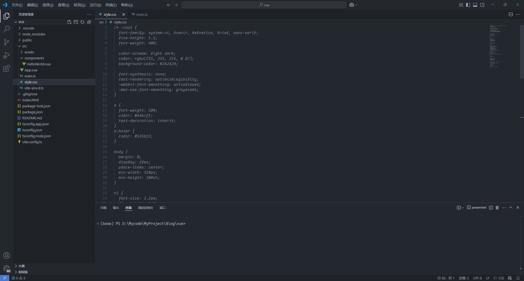Open the Source Control view

coord(7,42)
